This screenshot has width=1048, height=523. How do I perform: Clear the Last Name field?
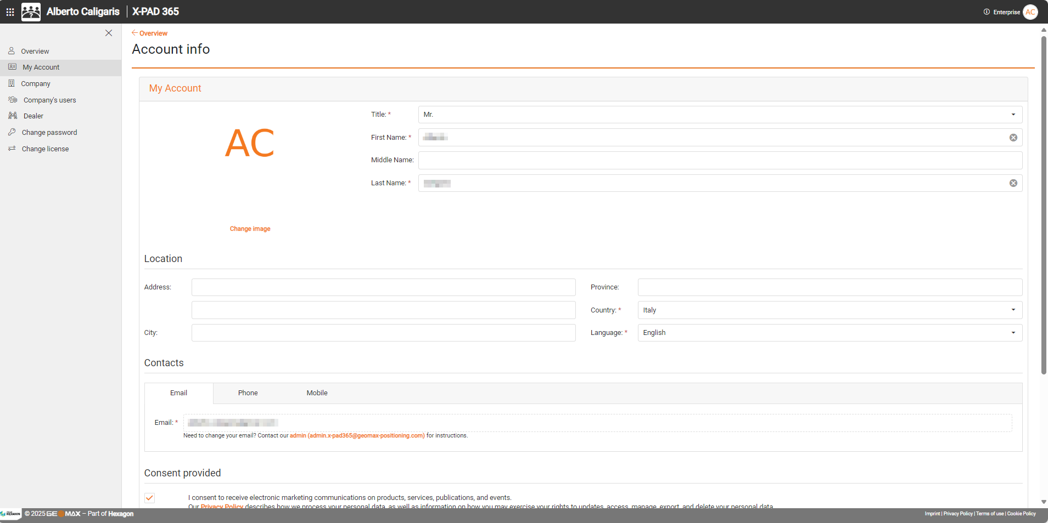[1013, 183]
